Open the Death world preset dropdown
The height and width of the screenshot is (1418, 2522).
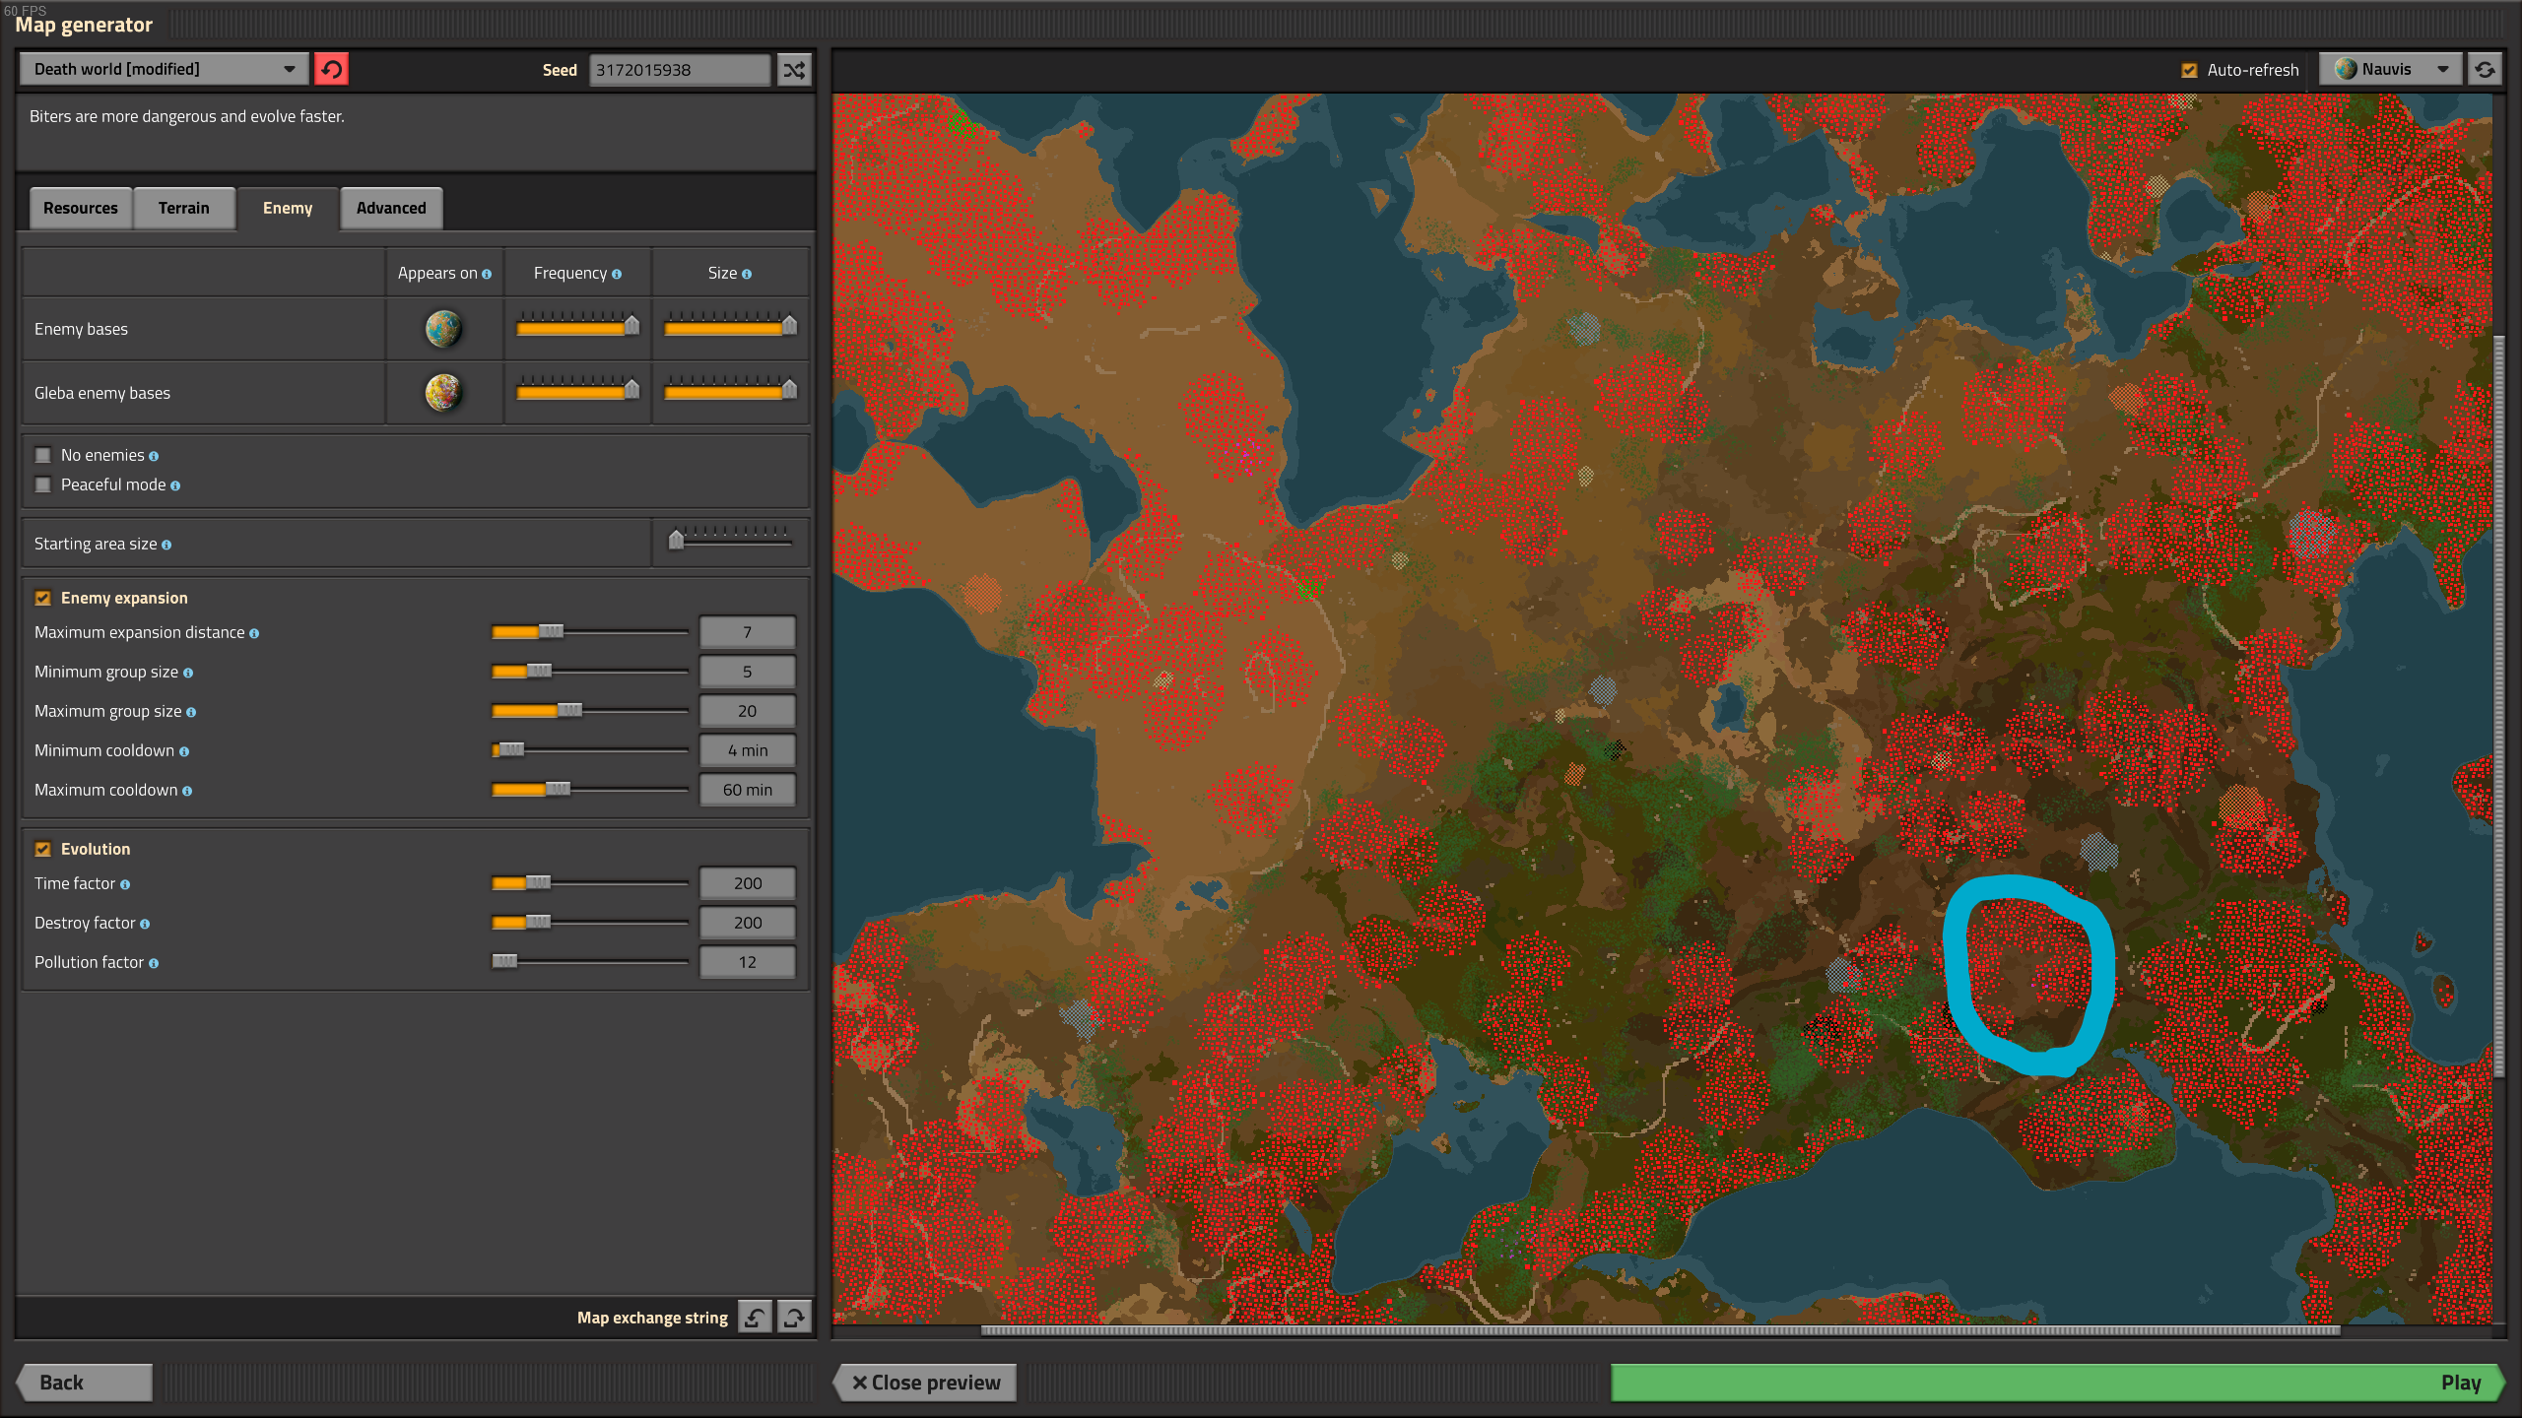tap(165, 69)
